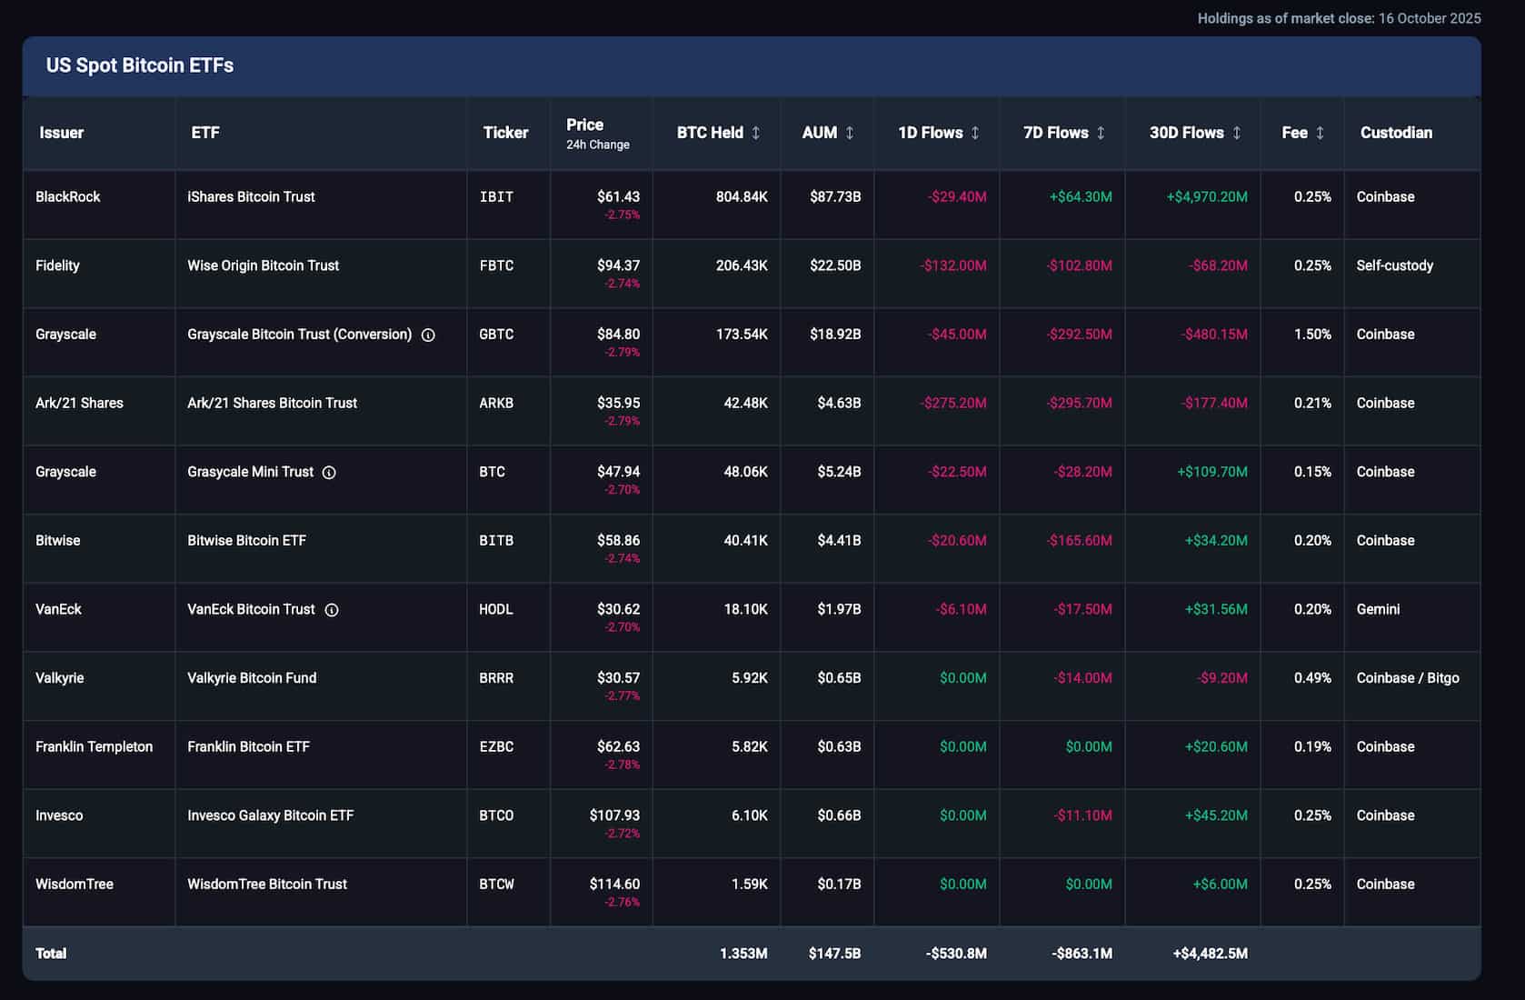
Task: Click the 30D Flows sort icon
Action: point(1236,133)
